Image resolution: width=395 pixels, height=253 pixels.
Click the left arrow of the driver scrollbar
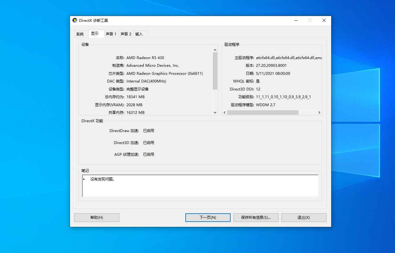click(x=224, y=113)
